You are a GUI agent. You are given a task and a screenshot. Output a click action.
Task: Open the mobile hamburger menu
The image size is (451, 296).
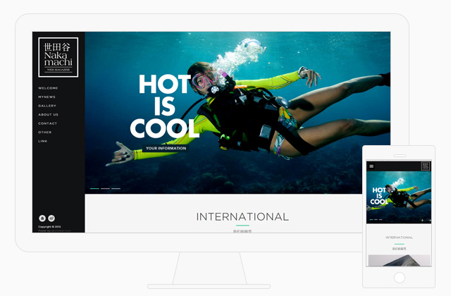pyautogui.click(x=371, y=166)
